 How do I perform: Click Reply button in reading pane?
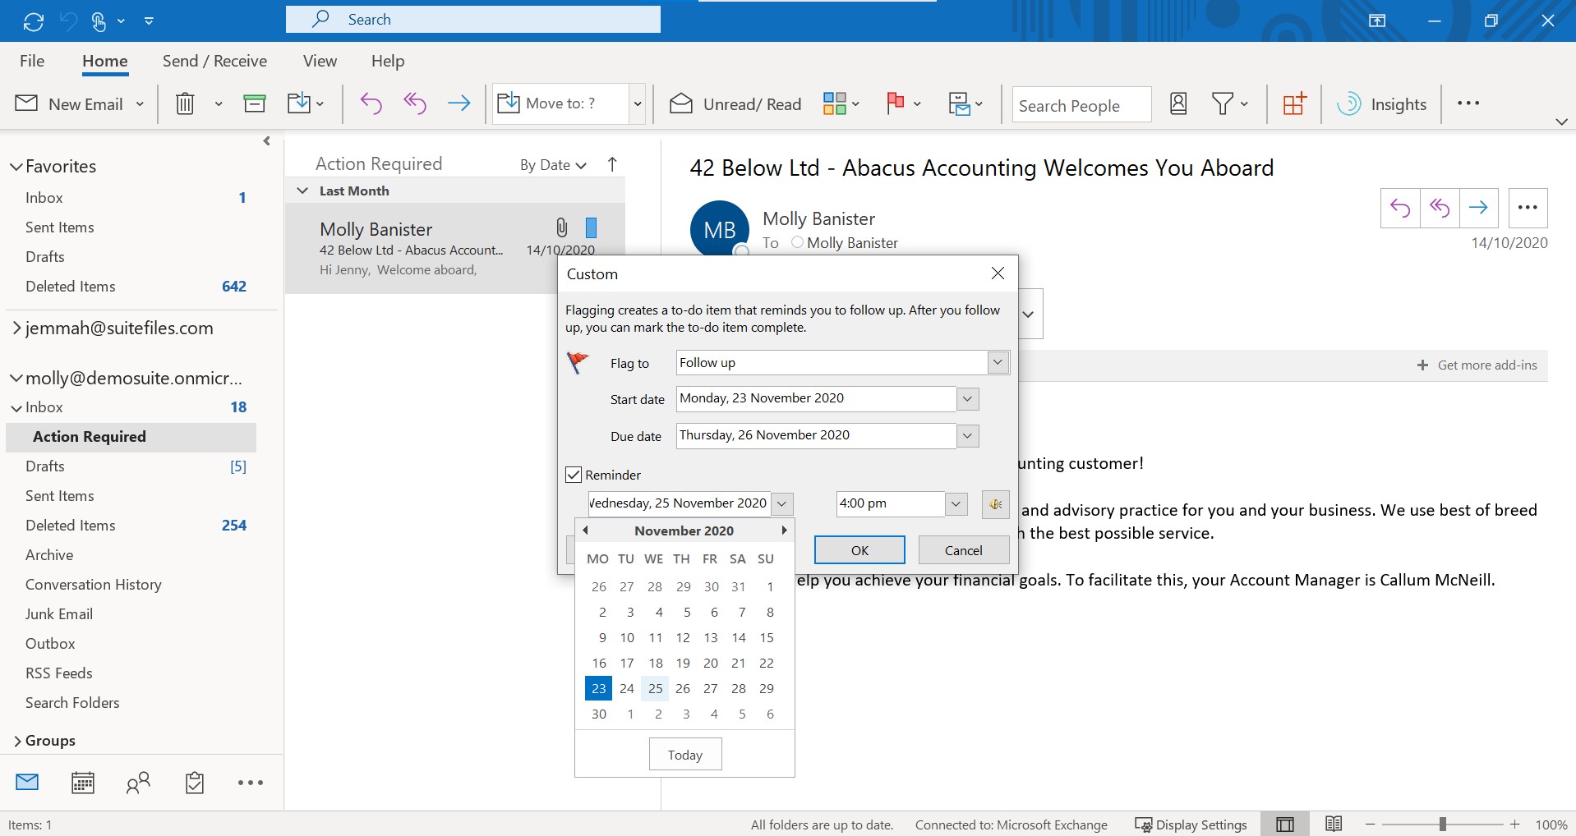click(x=1400, y=208)
